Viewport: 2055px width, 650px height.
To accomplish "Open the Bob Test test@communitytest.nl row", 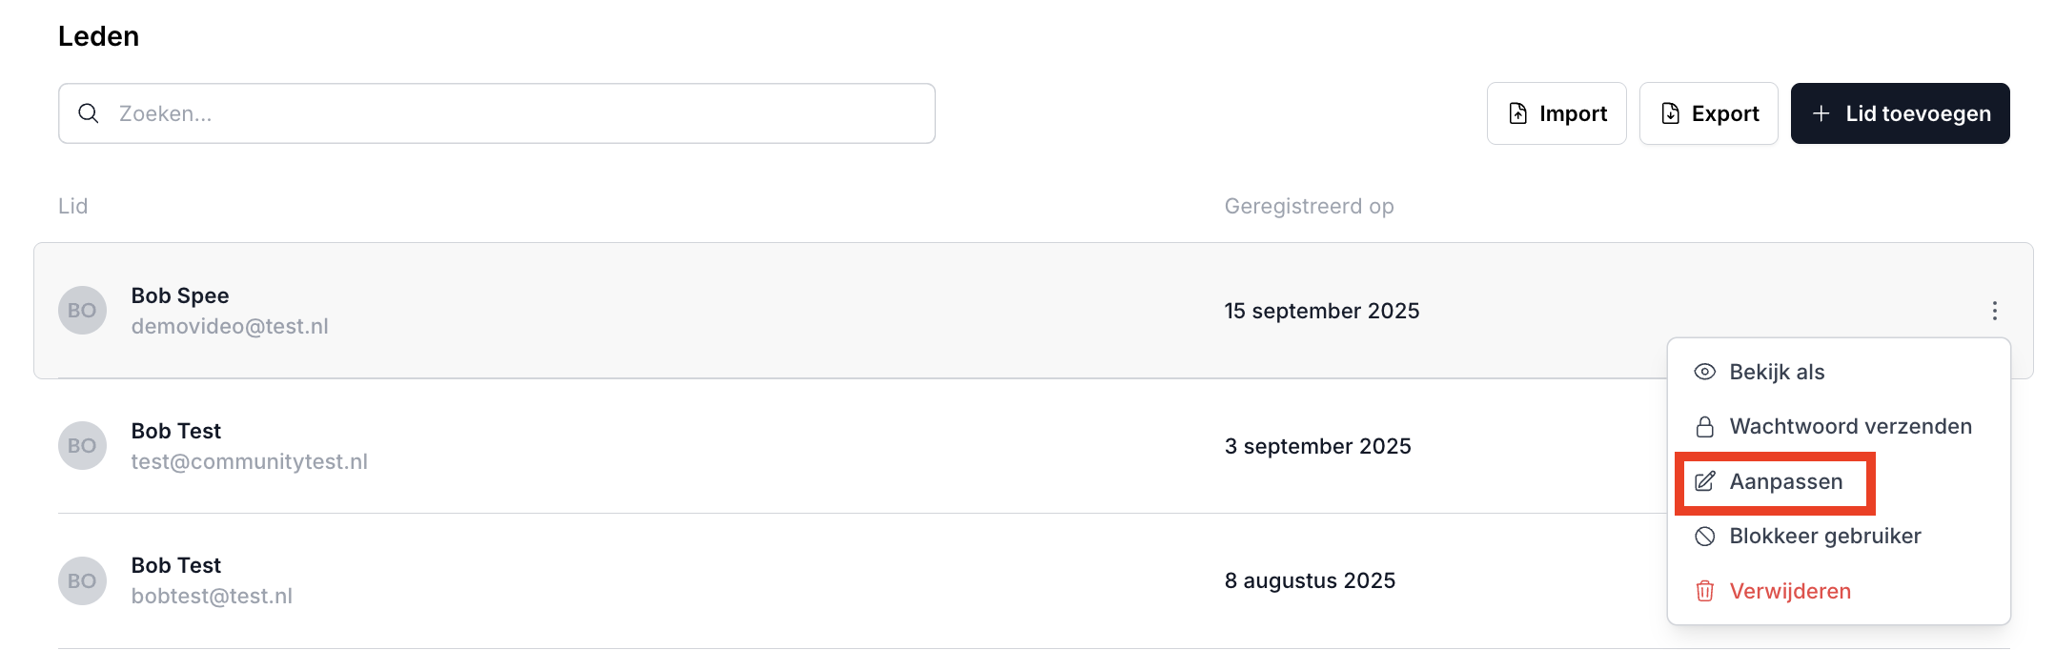I will (667, 446).
